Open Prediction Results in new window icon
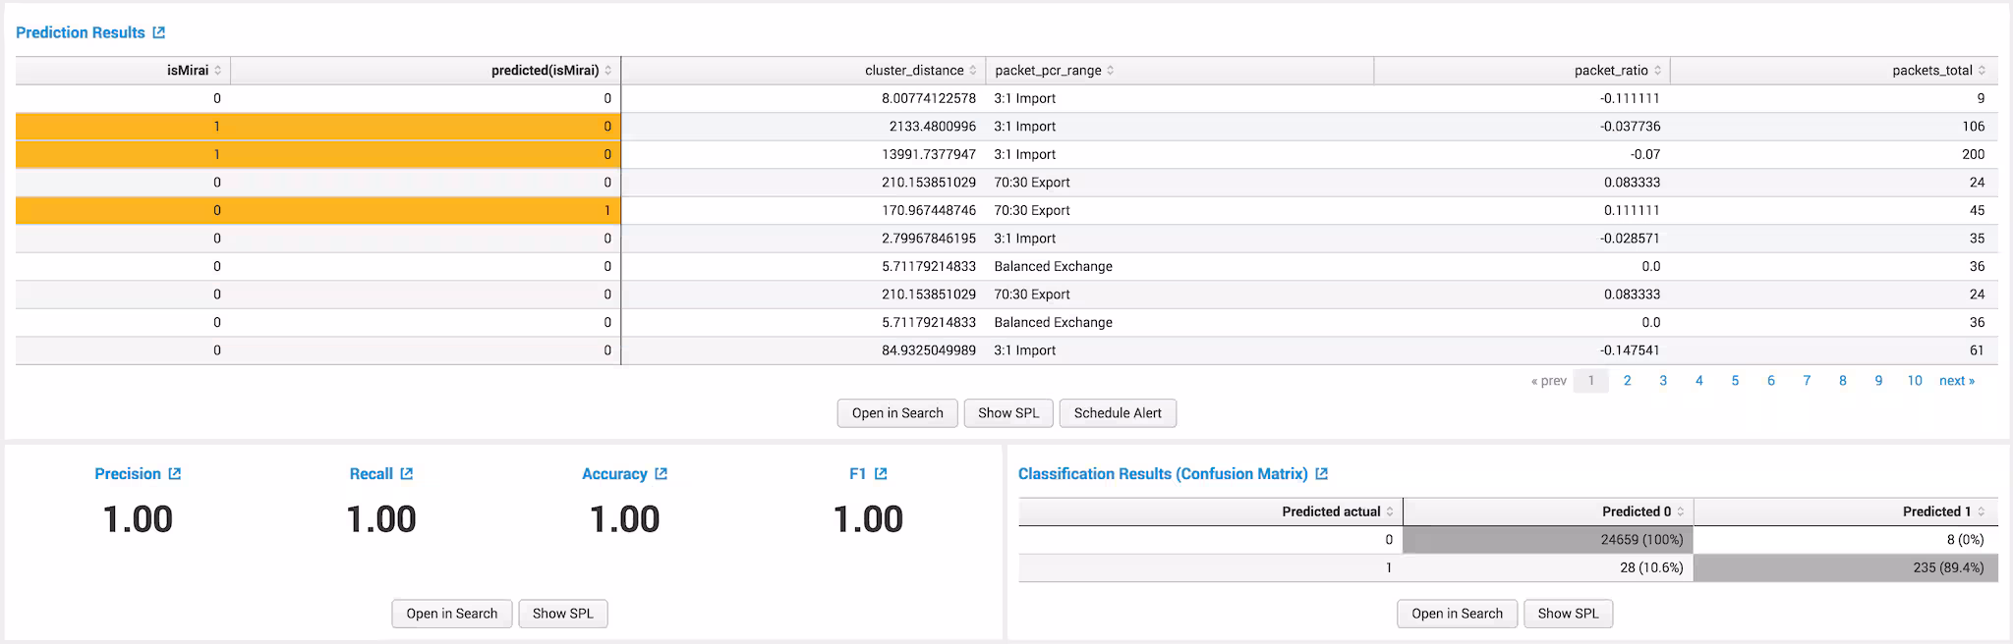 point(159,32)
